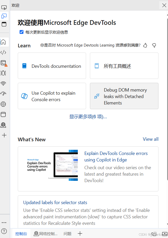Screen dimensions: 168x238
Task: Open the Application tool icon
Action: 3,114
